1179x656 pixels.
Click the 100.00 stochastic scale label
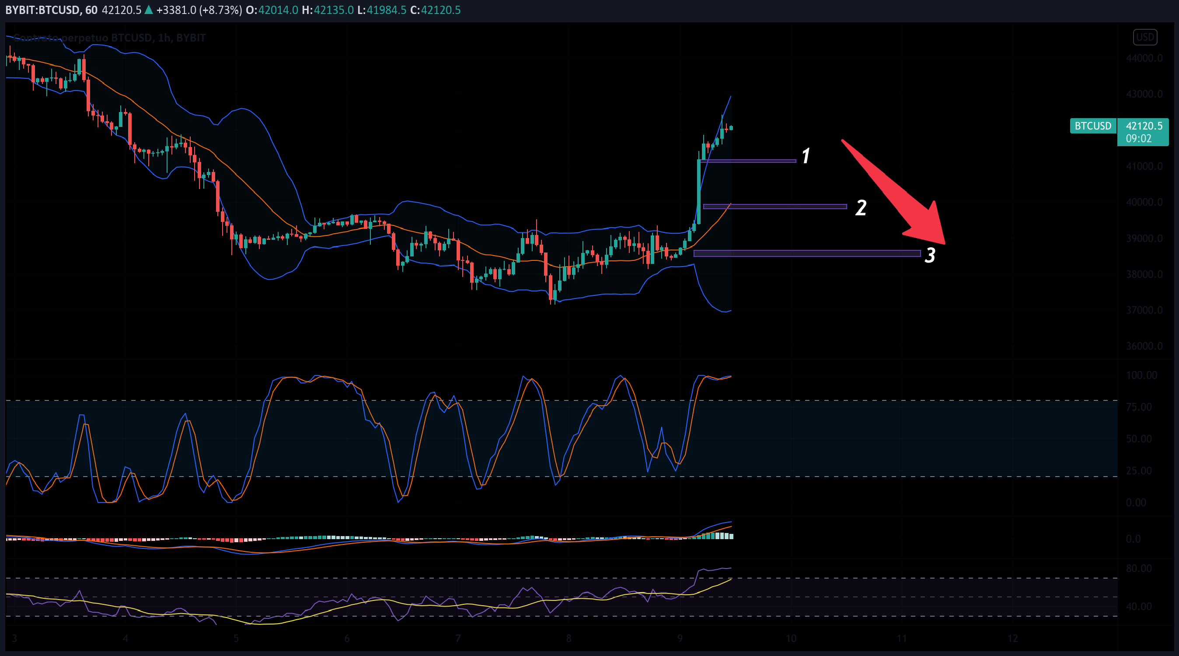1141,375
